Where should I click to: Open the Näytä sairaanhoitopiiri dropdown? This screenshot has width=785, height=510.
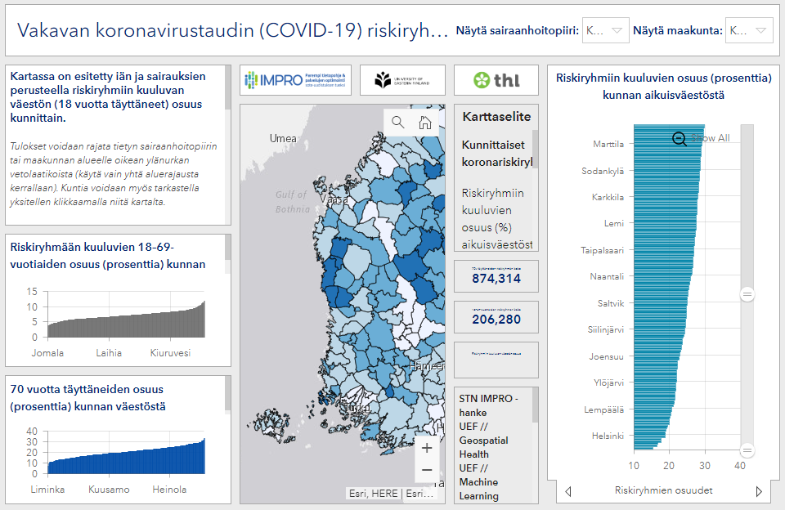605,30
